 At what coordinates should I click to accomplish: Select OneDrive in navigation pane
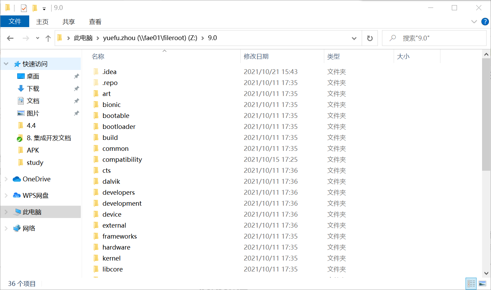click(x=36, y=179)
